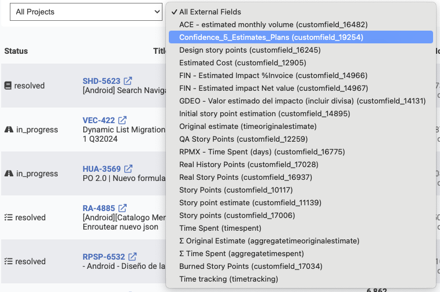440x292 pixels.
Task: Click the Status column header
Action: tap(16, 51)
